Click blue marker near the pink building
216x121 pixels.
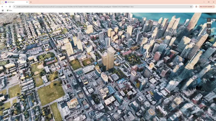tap(119, 53)
